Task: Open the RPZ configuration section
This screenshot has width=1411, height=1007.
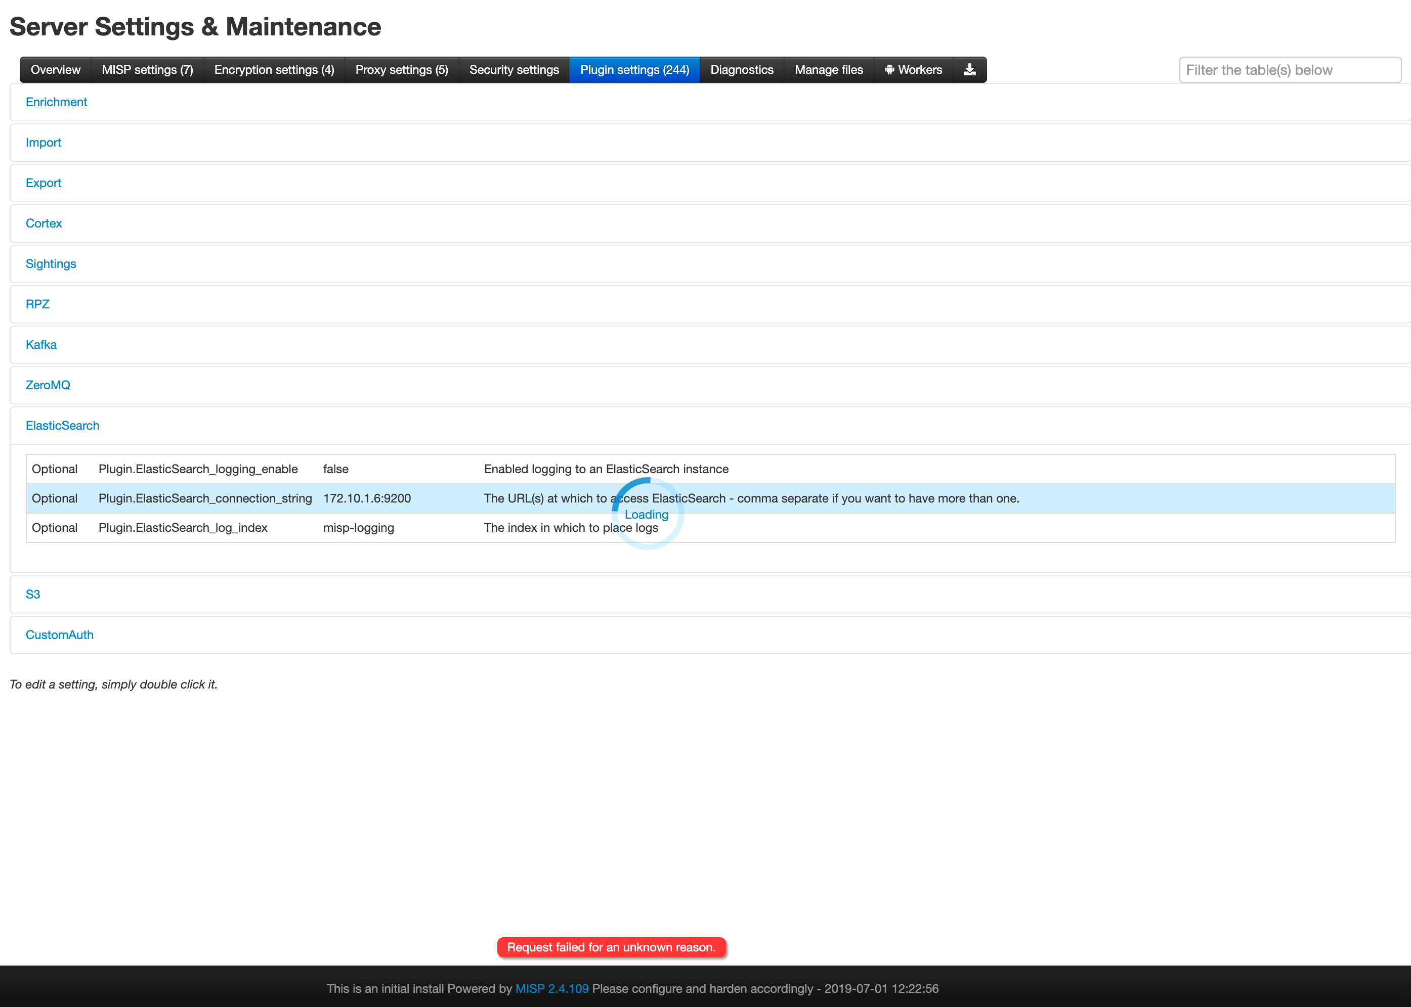Action: pyautogui.click(x=37, y=304)
